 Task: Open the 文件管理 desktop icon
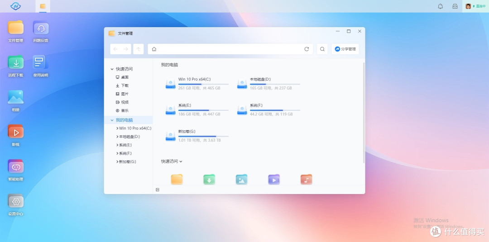coord(15,31)
